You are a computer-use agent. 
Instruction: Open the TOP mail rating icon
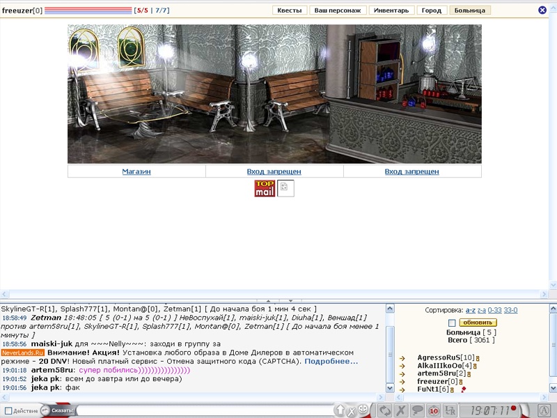point(265,188)
